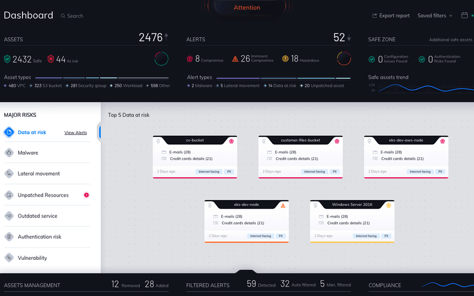Click Internet facing tag on customer-files-bucket card

coord(314,171)
